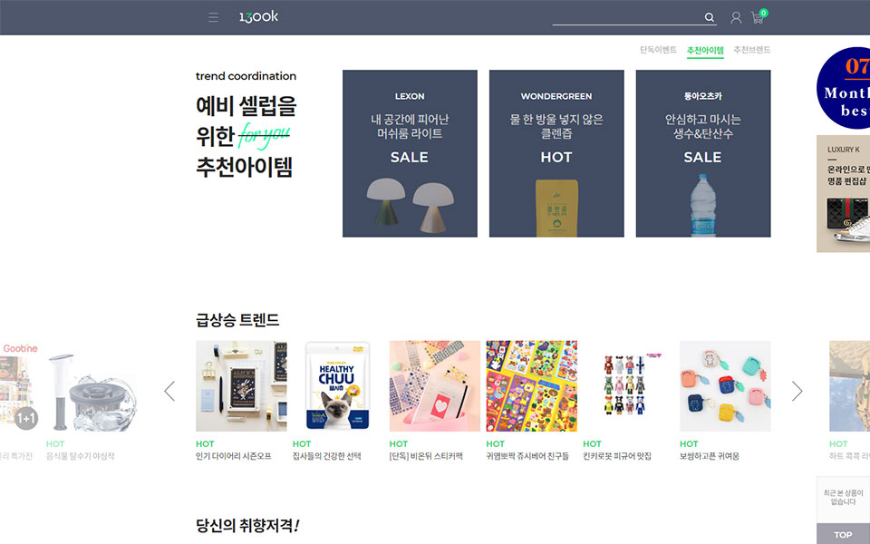Open the LUXURY K side banner
870x544 pixels.
[x=843, y=194]
